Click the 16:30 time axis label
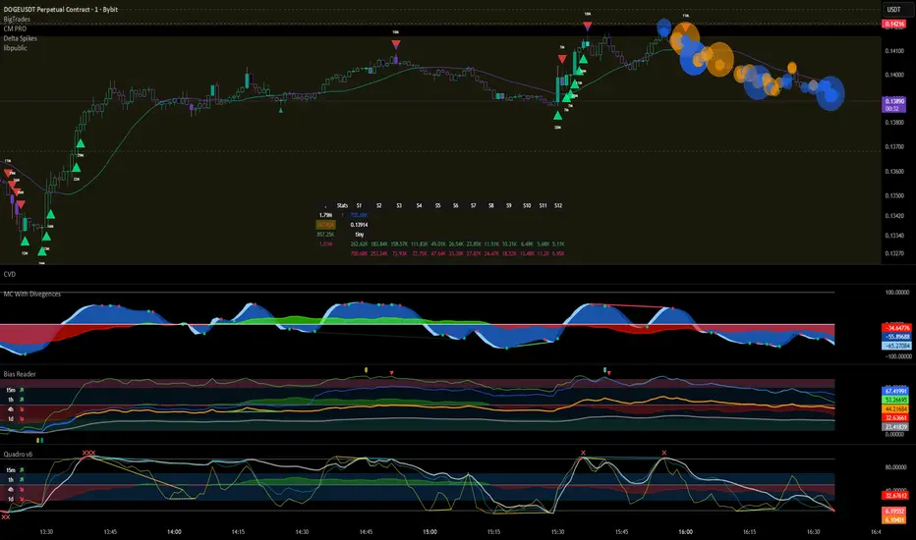Screen dimensions: 916x540 (813, 532)
